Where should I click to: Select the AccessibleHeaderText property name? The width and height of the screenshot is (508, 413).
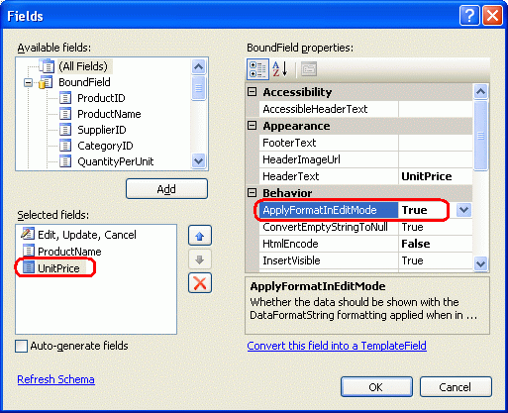[329, 109]
